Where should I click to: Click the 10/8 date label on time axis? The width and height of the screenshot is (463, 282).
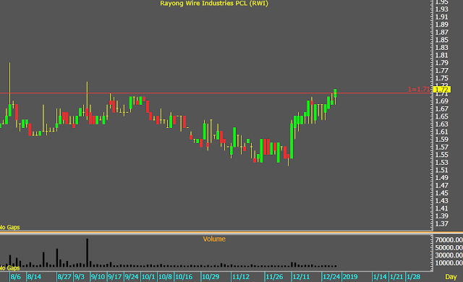coord(165,277)
